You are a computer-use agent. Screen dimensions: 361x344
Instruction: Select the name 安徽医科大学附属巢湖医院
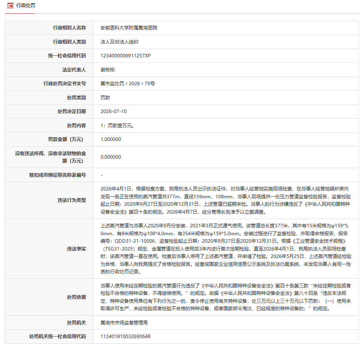129,28
